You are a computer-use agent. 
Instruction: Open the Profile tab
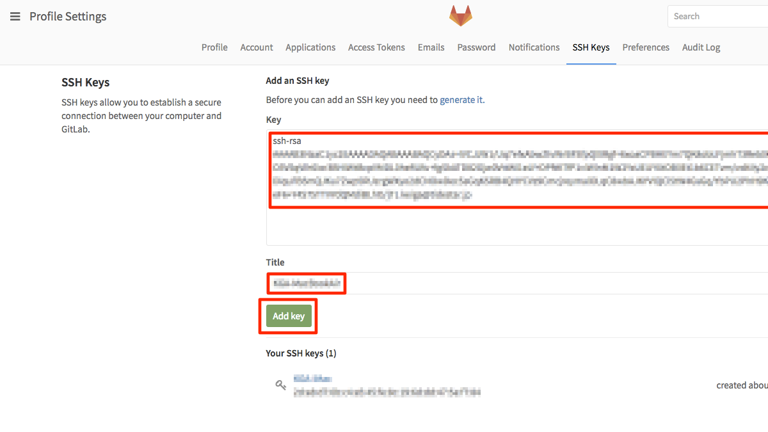[214, 47]
